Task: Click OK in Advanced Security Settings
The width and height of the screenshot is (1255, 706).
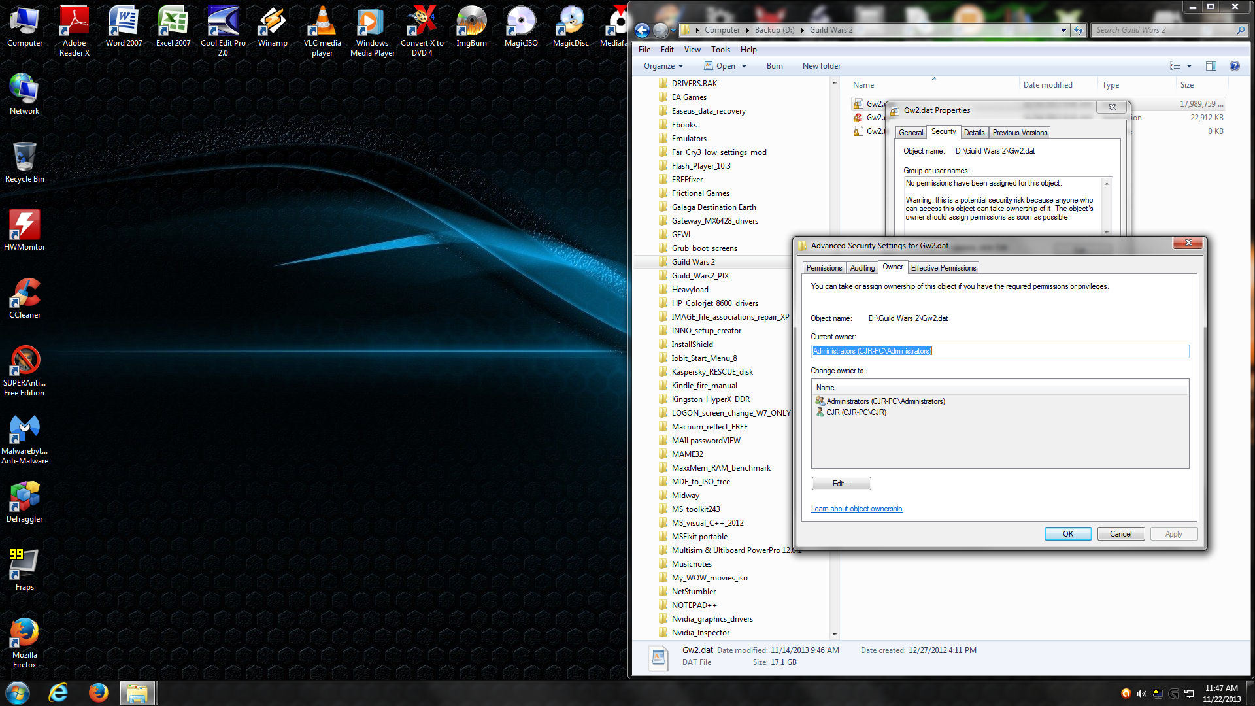Action: click(x=1067, y=534)
